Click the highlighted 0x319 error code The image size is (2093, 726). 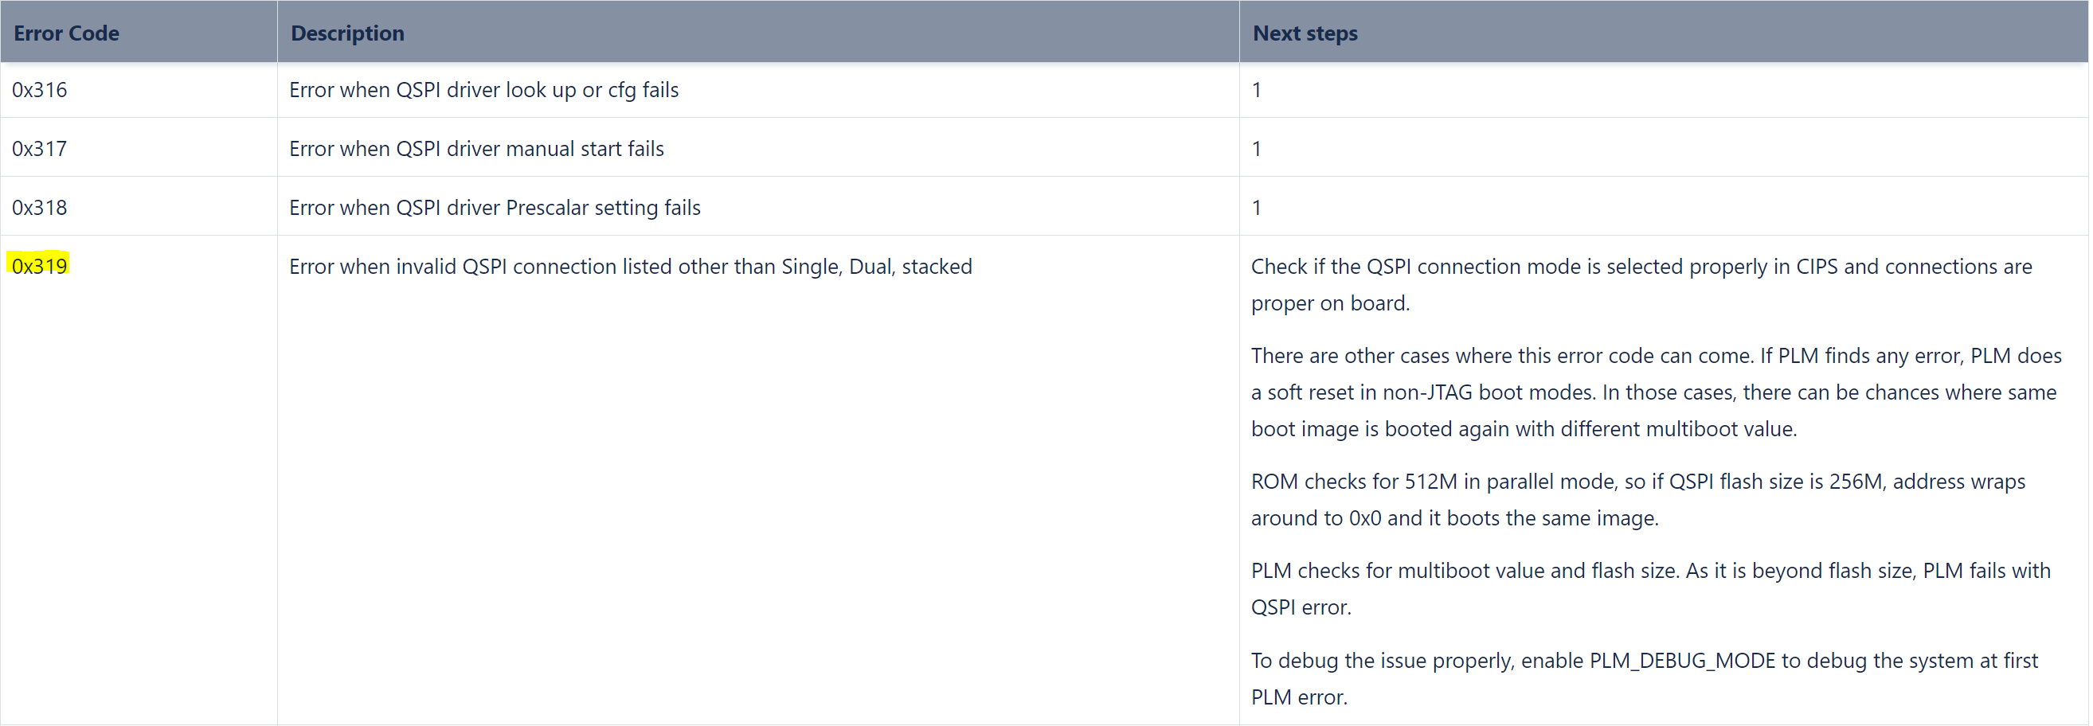[x=40, y=267]
